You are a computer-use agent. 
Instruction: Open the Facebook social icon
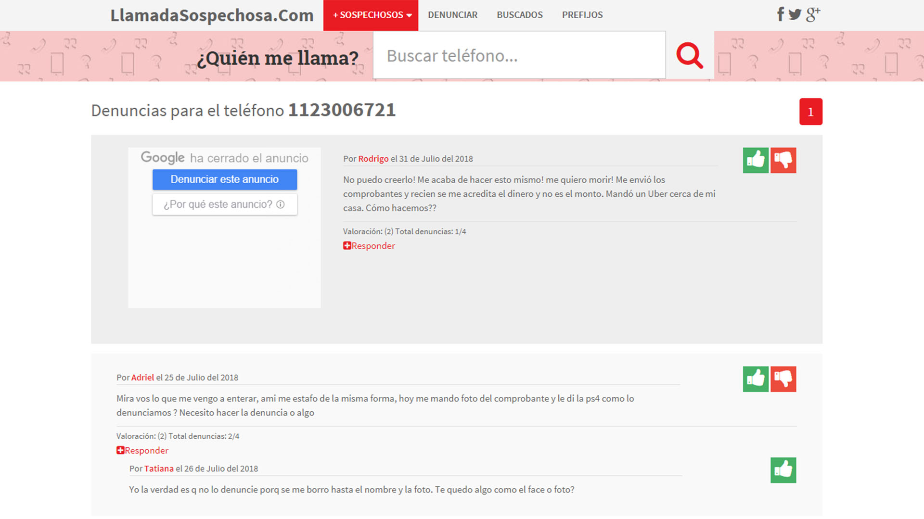click(x=780, y=14)
